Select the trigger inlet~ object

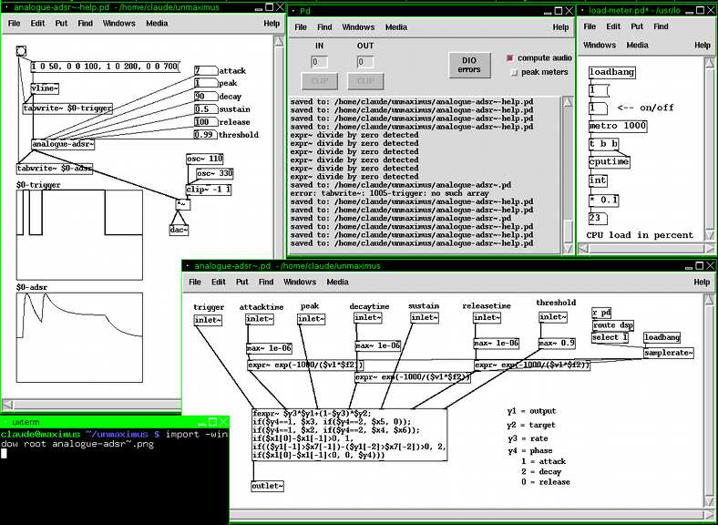pyautogui.click(x=208, y=320)
